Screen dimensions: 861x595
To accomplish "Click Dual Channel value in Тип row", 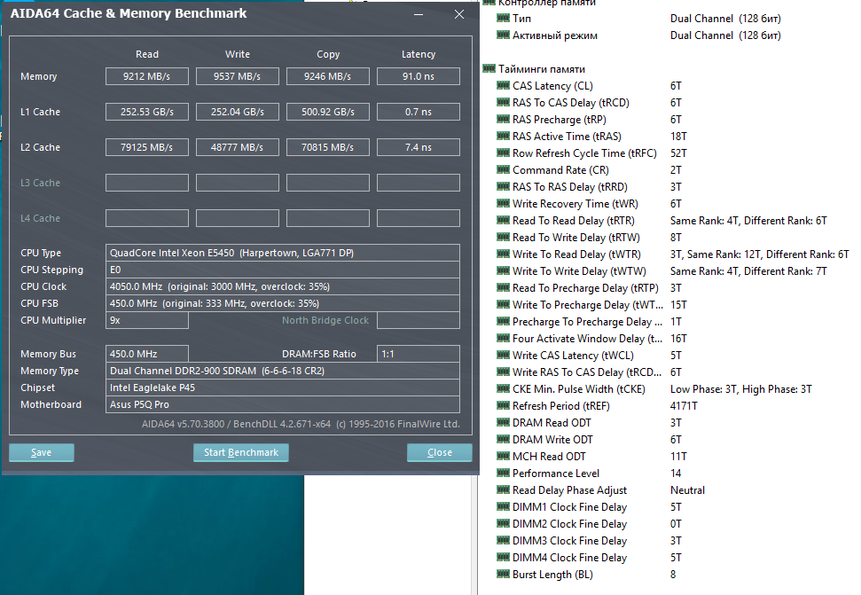I will [x=725, y=19].
